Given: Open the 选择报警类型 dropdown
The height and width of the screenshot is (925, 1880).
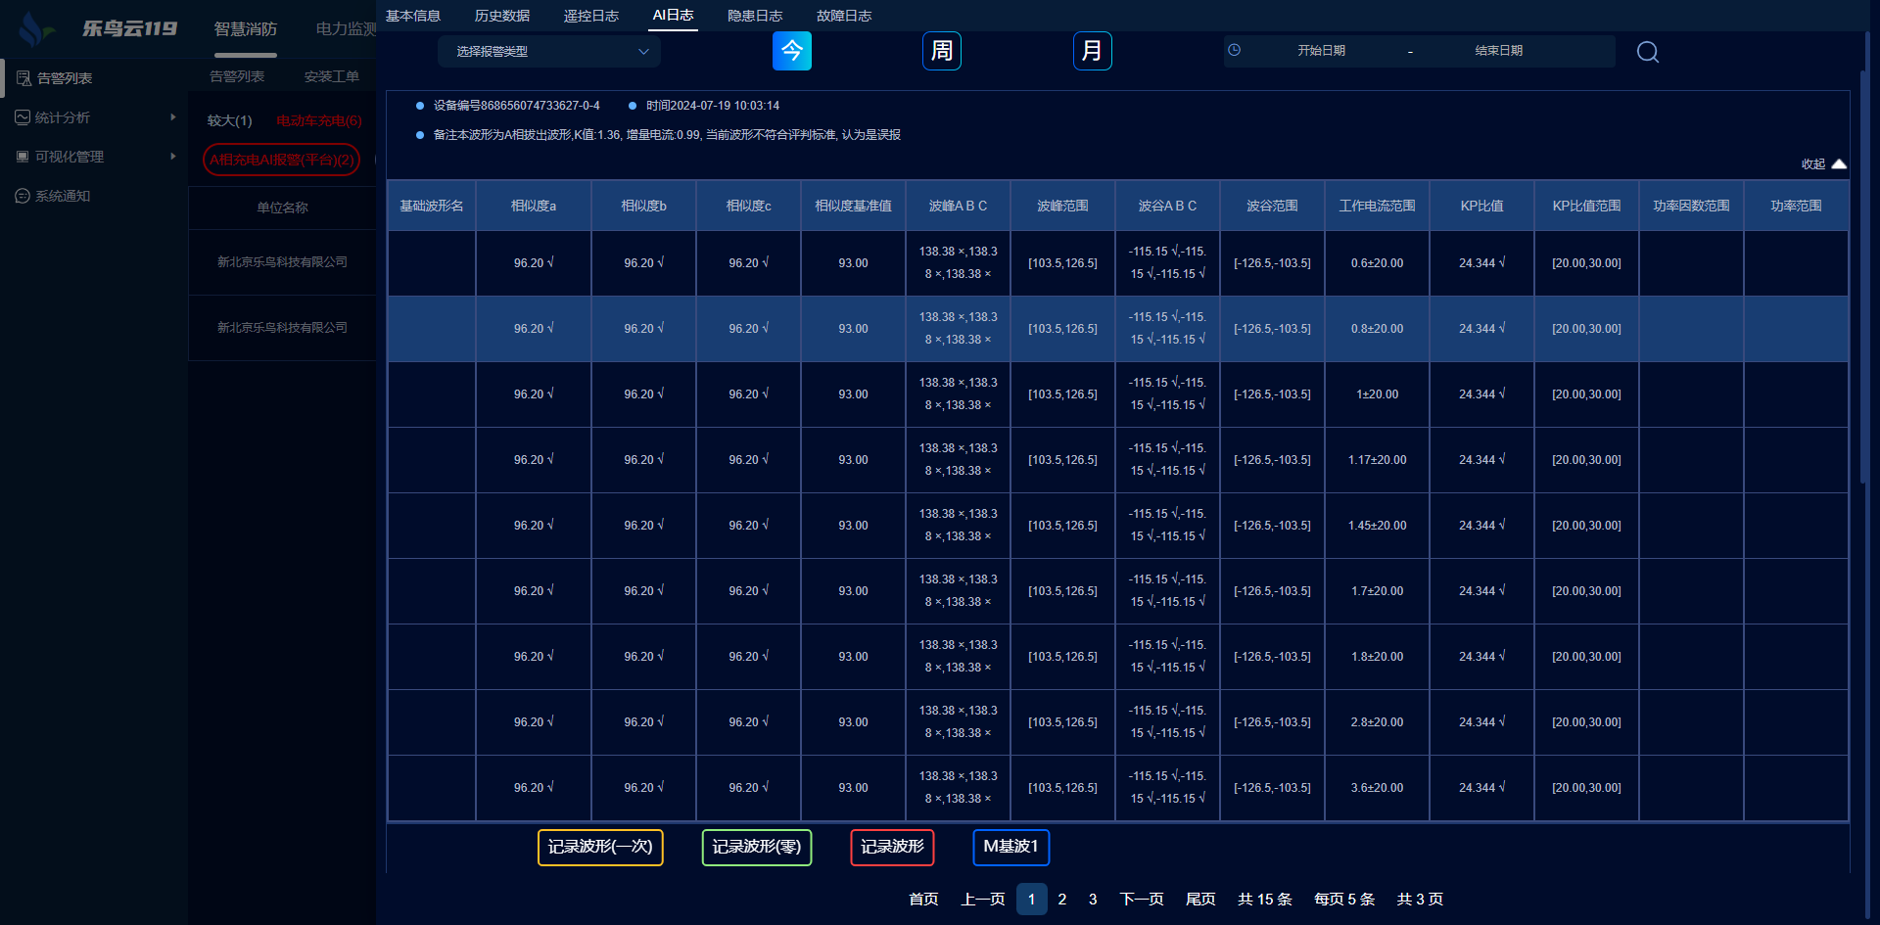Looking at the screenshot, I should pyautogui.click(x=549, y=52).
